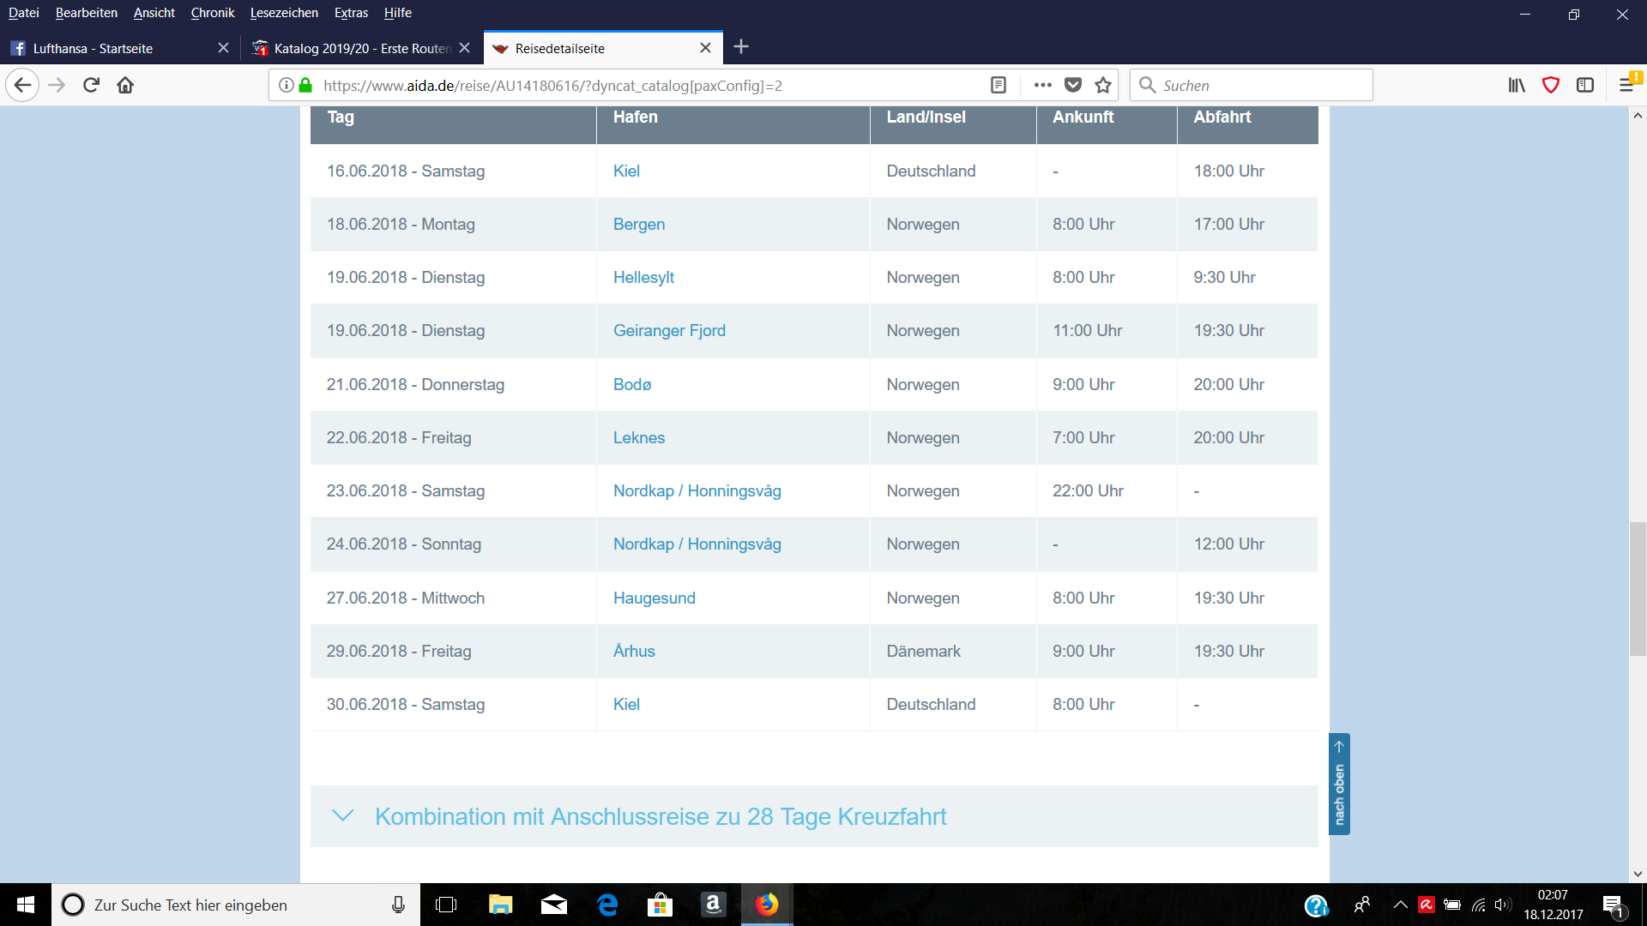The image size is (1647, 926).
Task: Click the nach oben button
Action: click(1339, 784)
